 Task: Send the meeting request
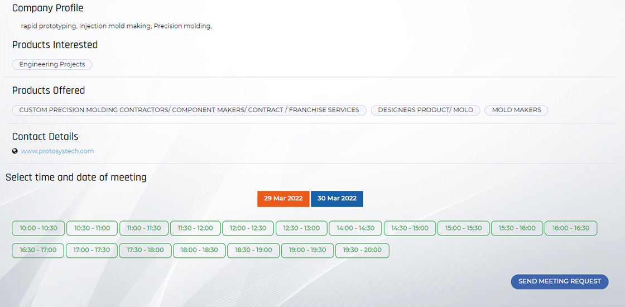(560, 281)
